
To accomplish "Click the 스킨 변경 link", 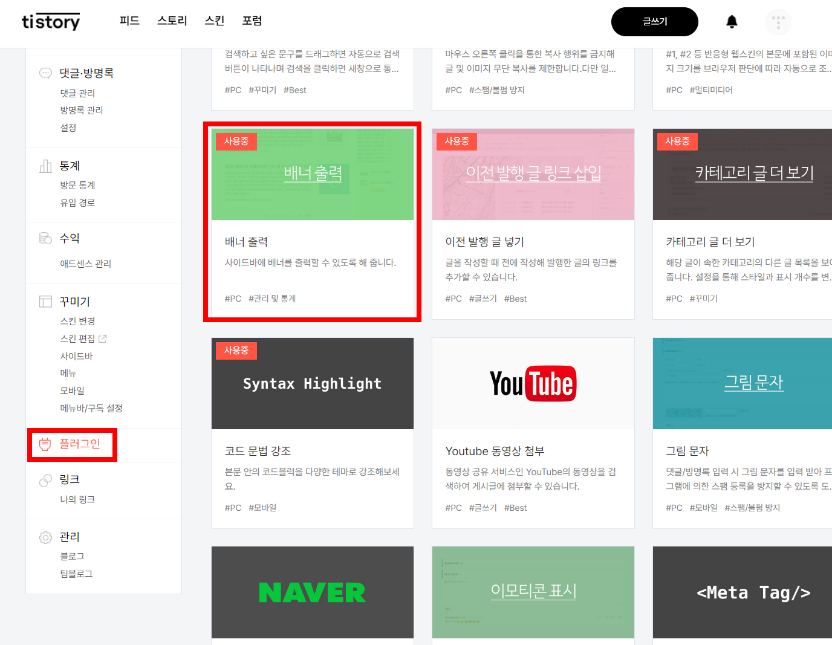I will (x=79, y=320).
